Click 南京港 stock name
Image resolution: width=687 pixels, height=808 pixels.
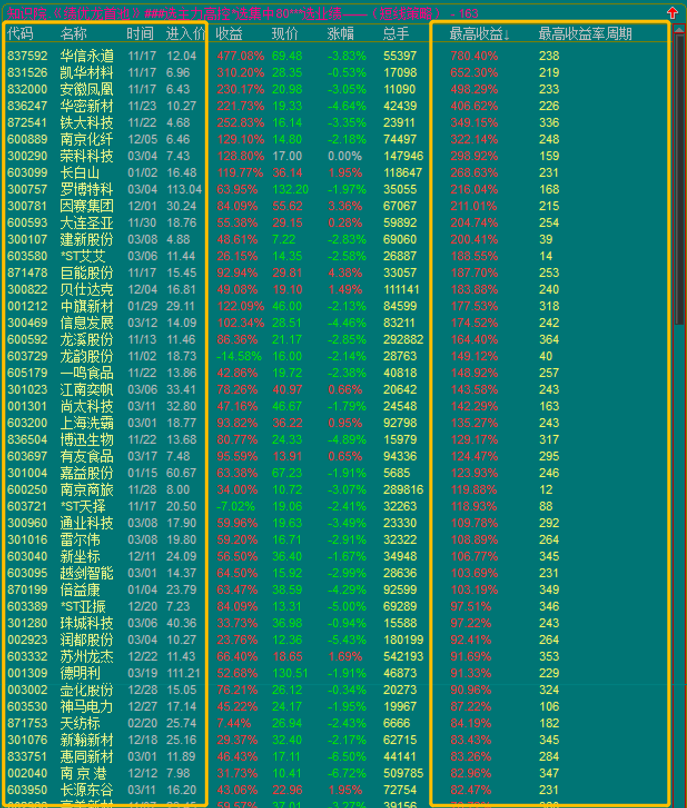point(83,773)
